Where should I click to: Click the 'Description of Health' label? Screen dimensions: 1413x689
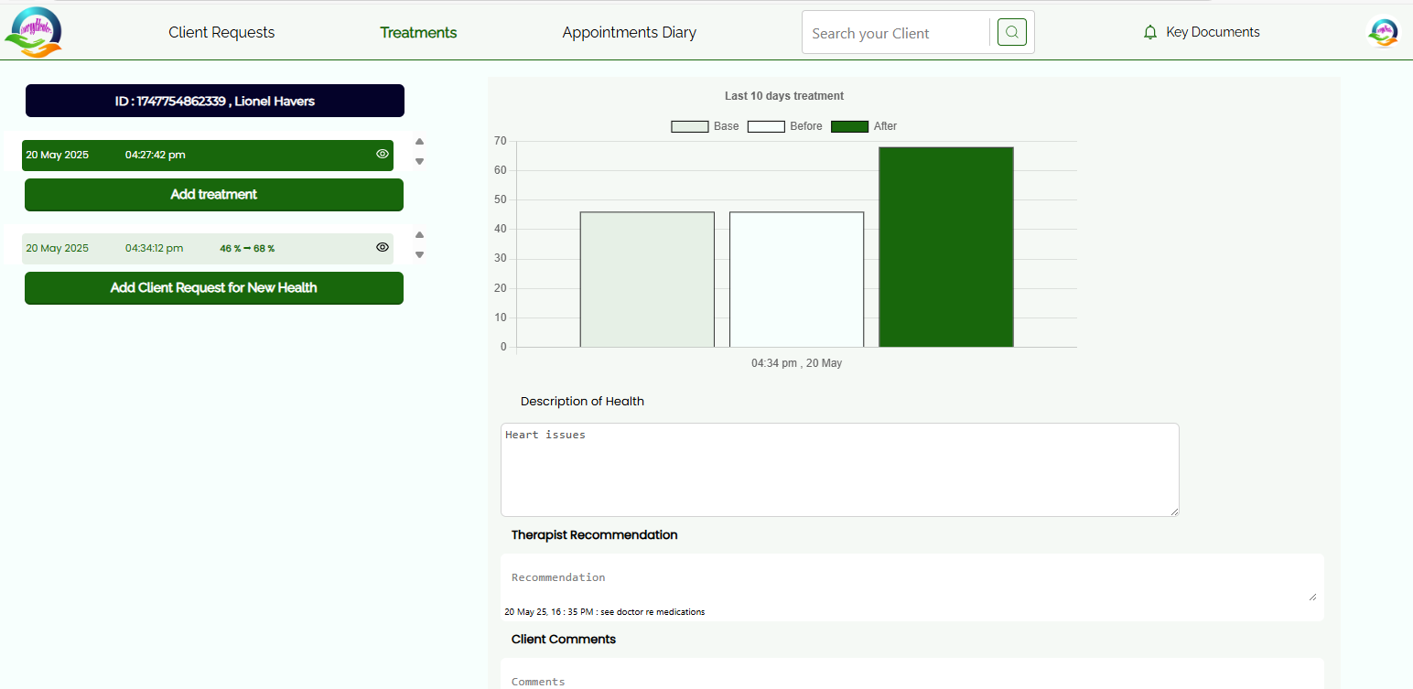582,401
